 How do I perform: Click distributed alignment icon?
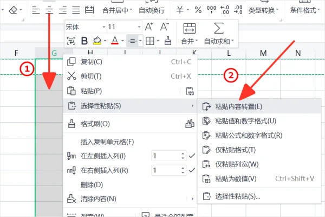[89, 10]
